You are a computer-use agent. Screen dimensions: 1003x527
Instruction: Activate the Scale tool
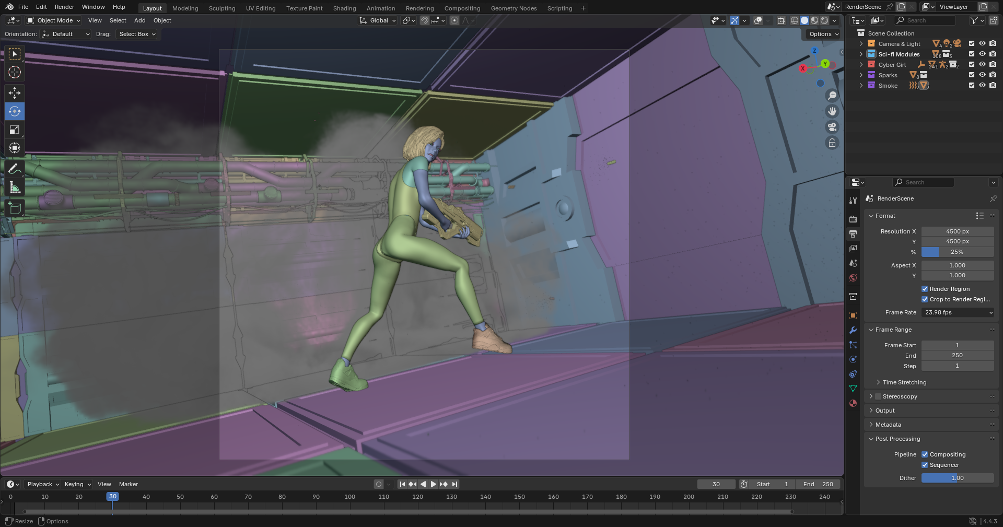(15, 130)
